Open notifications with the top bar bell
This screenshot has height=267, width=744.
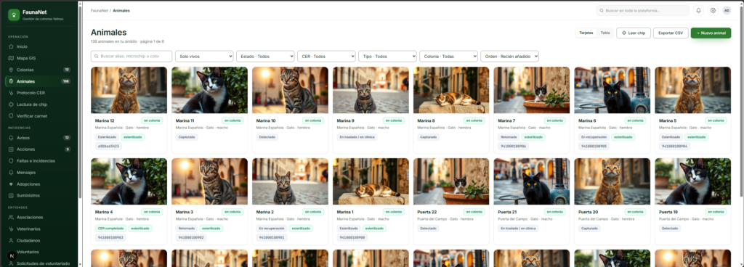698,10
